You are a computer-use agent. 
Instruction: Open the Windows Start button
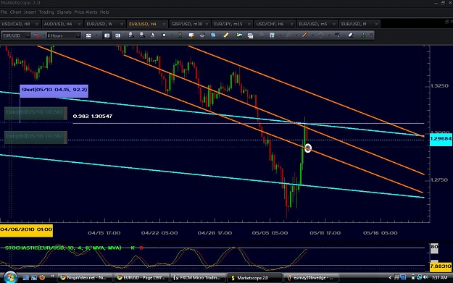tap(10, 277)
